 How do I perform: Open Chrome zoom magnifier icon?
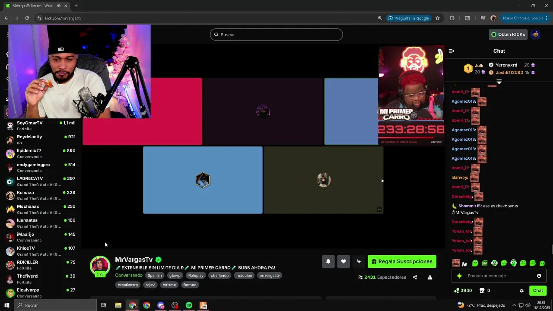(x=380, y=18)
